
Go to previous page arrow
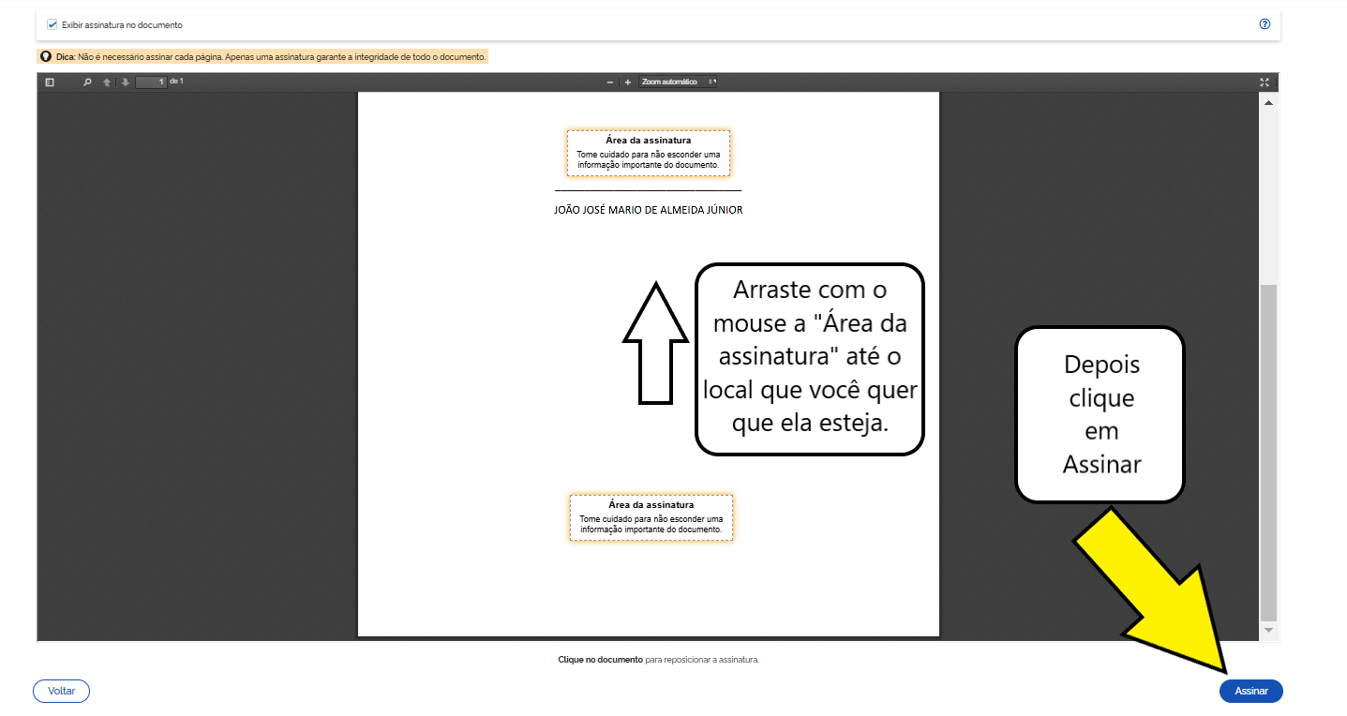pos(107,82)
